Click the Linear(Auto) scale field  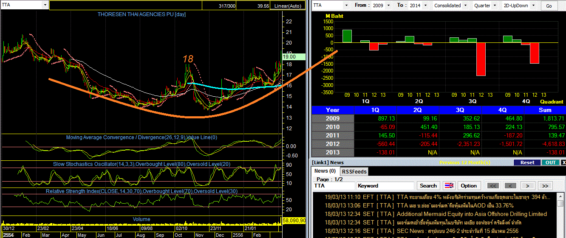click(287, 6)
